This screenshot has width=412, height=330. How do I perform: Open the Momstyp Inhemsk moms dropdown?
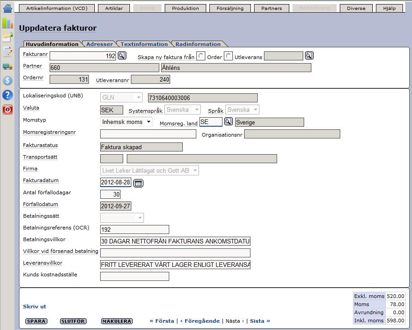click(x=126, y=122)
